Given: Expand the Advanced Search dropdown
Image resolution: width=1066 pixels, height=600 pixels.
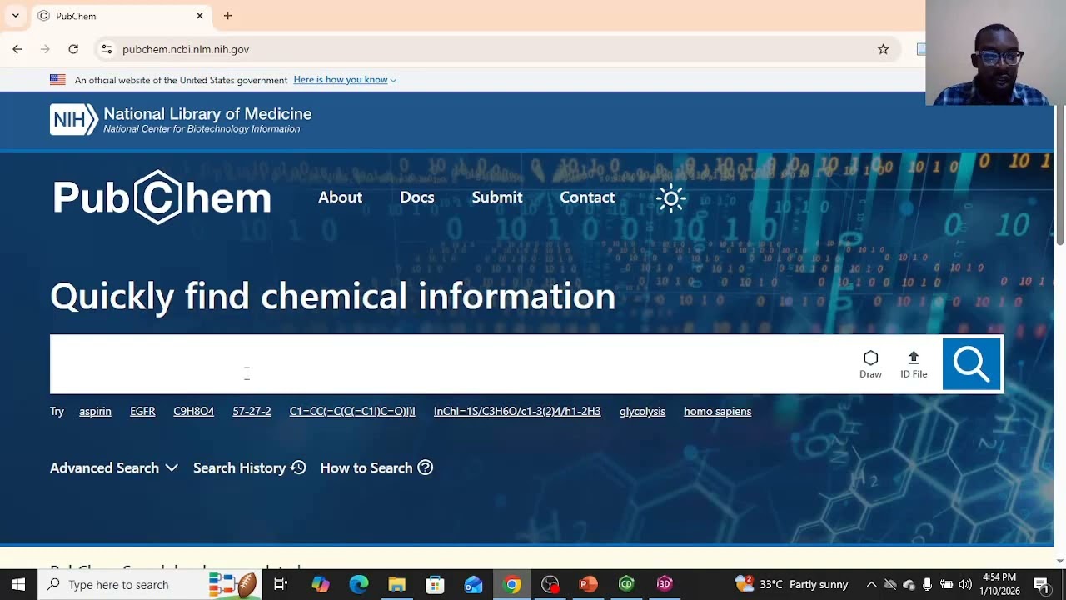Looking at the screenshot, I should 114,468.
